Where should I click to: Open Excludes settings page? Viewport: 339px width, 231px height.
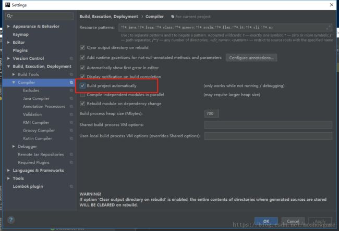[x=31, y=91]
